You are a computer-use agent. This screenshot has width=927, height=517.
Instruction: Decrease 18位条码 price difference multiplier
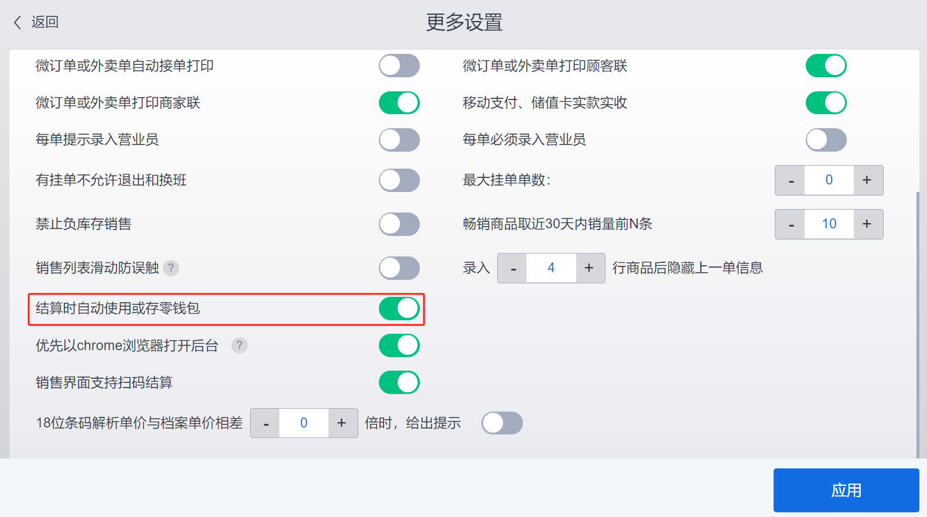tap(266, 423)
